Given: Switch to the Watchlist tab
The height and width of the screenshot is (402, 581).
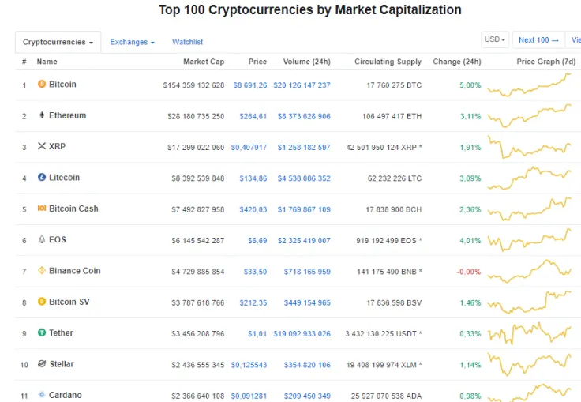Looking at the screenshot, I should point(187,42).
